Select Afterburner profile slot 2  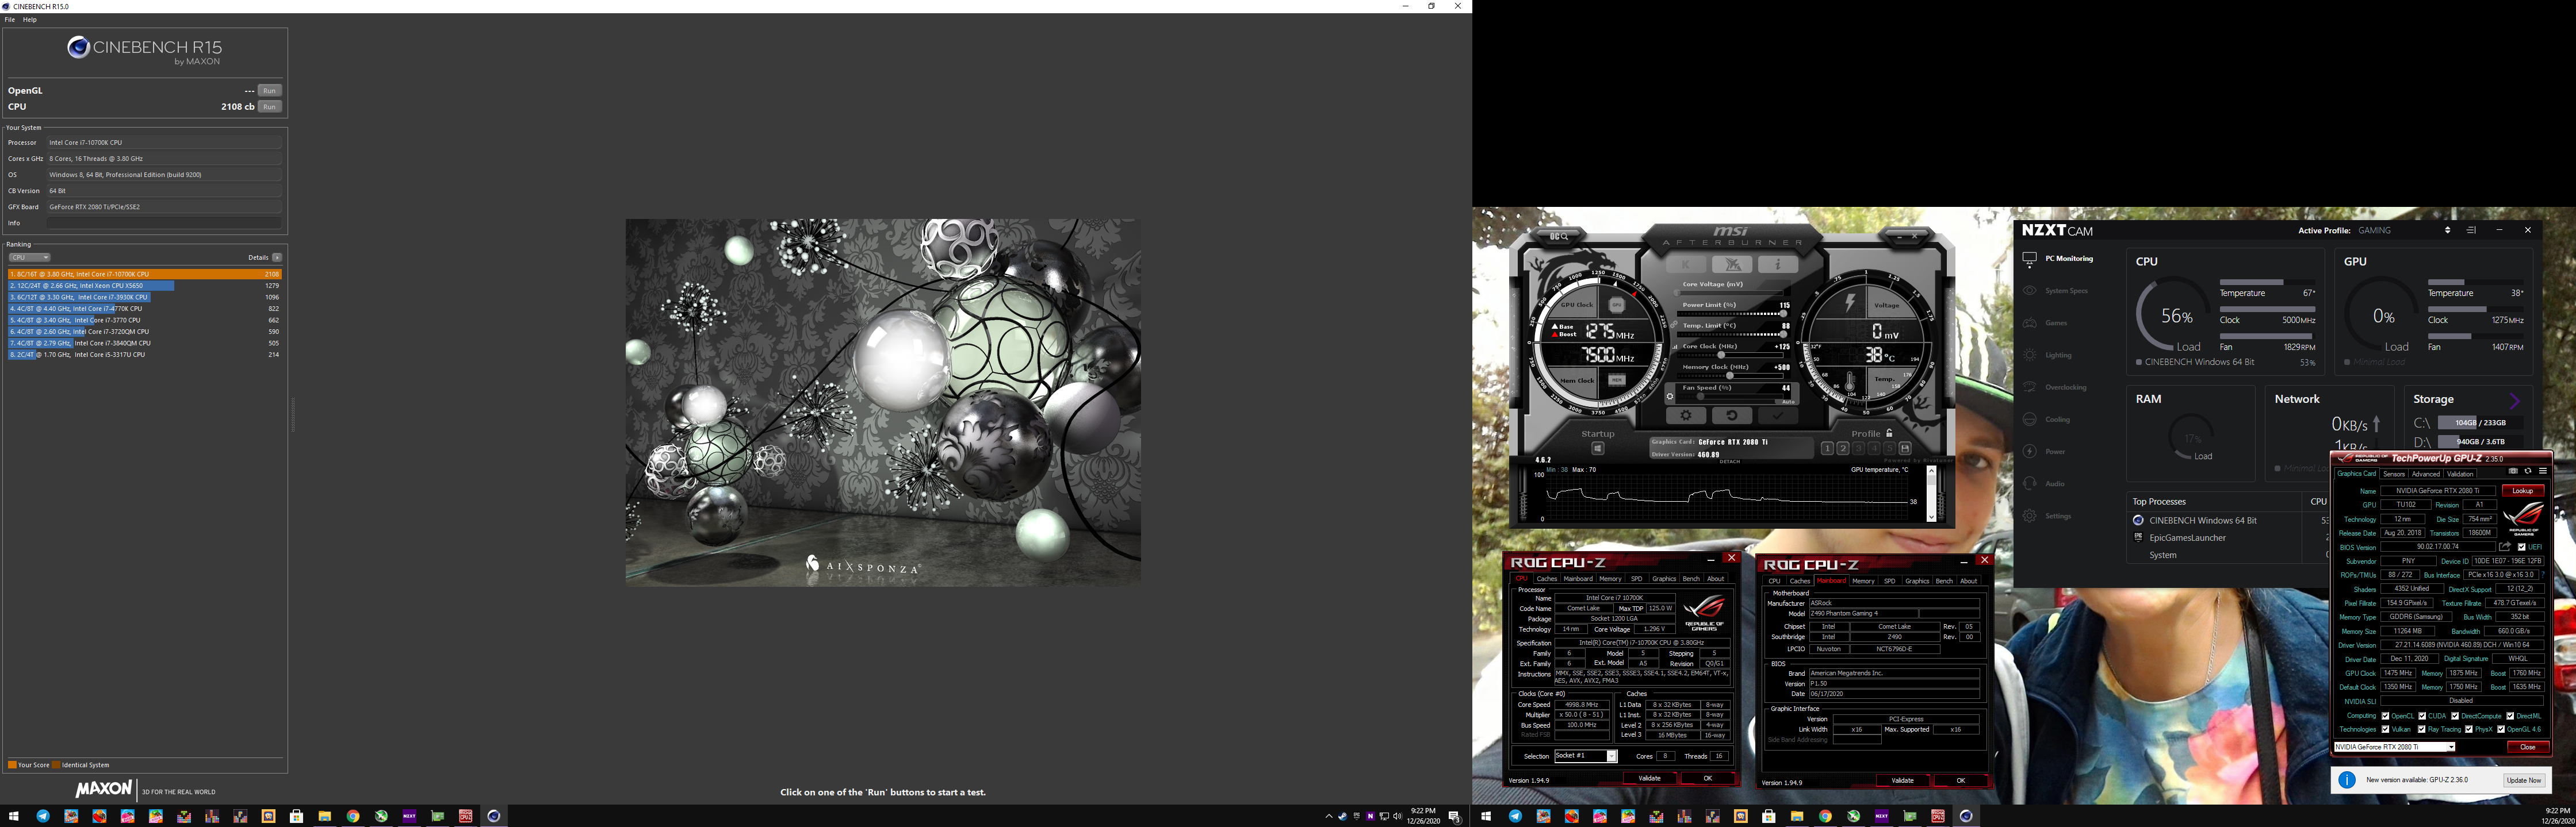pos(1843,448)
